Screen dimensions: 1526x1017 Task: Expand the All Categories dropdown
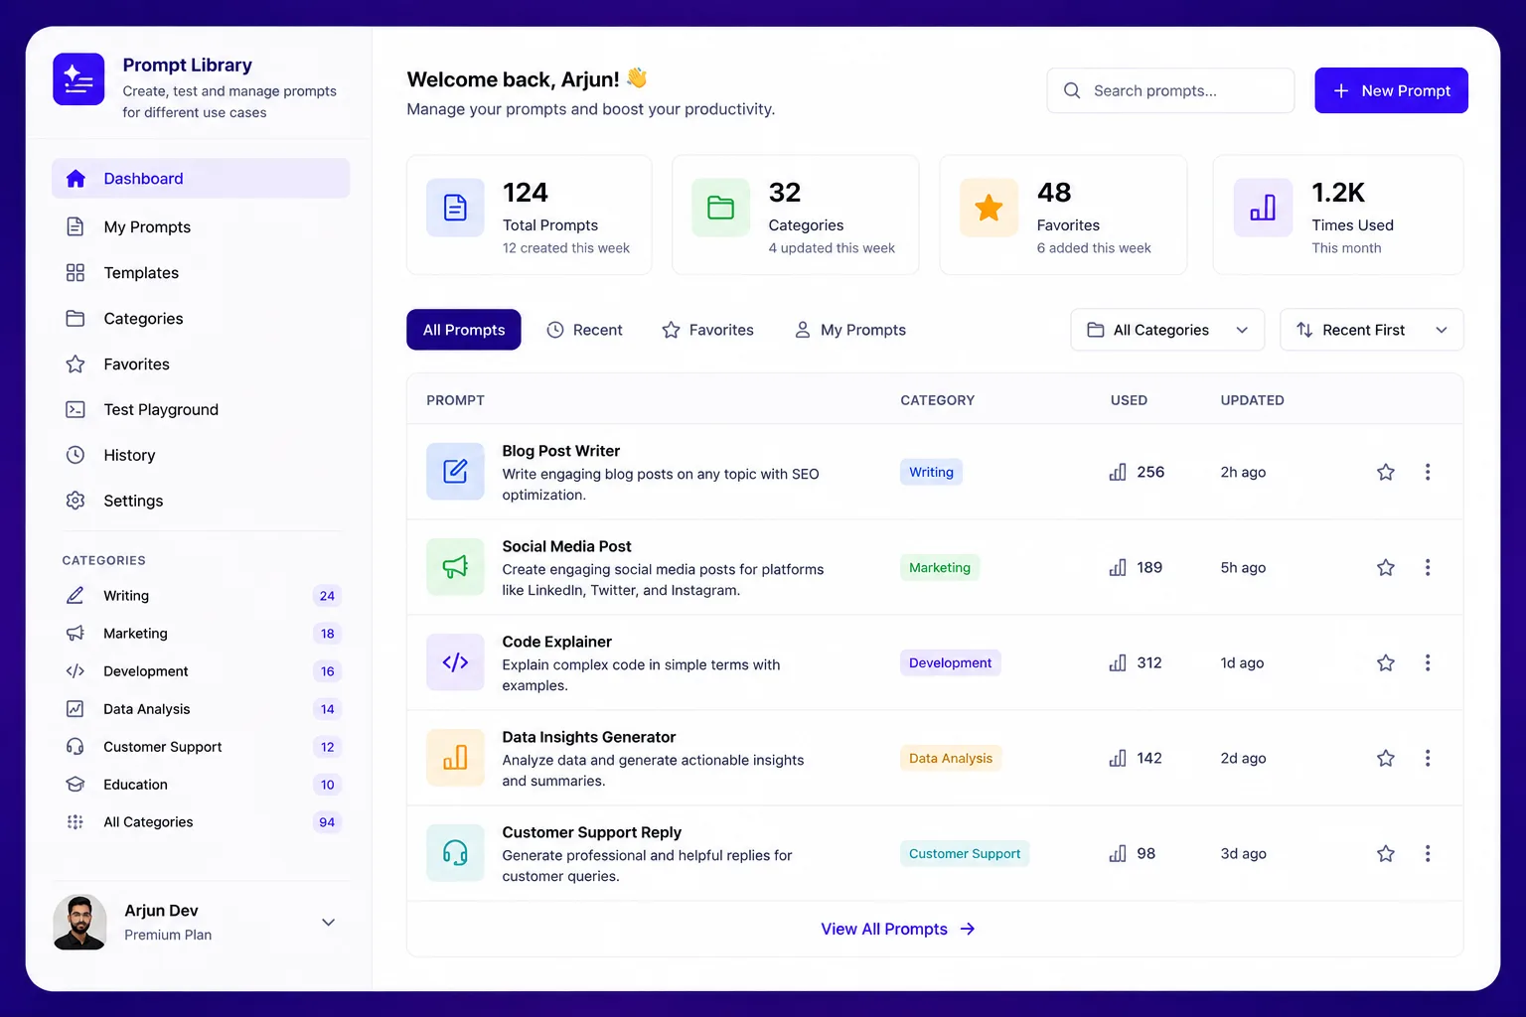coord(1167,330)
